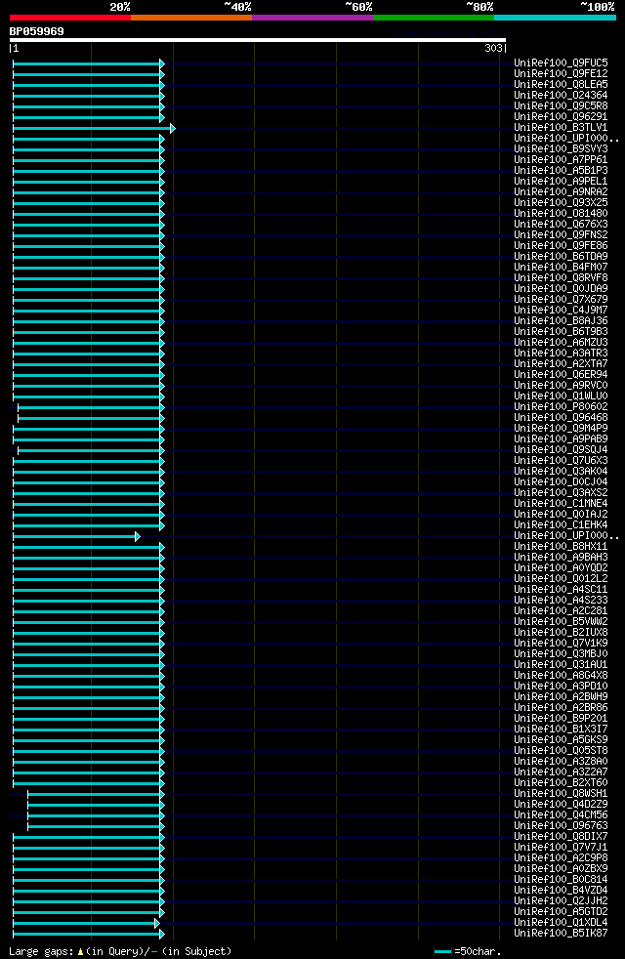Select the UniRef100_B9SVY3 label
Screen dimensions: 625x959
point(561,149)
